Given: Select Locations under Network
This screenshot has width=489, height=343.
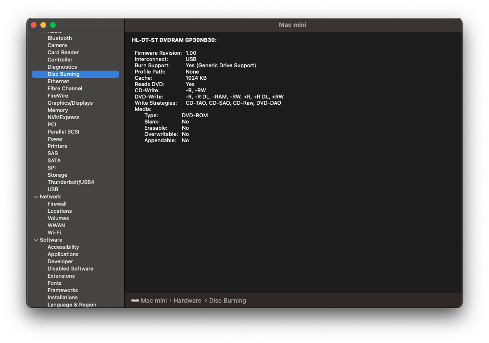Looking at the screenshot, I should point(60,211).
